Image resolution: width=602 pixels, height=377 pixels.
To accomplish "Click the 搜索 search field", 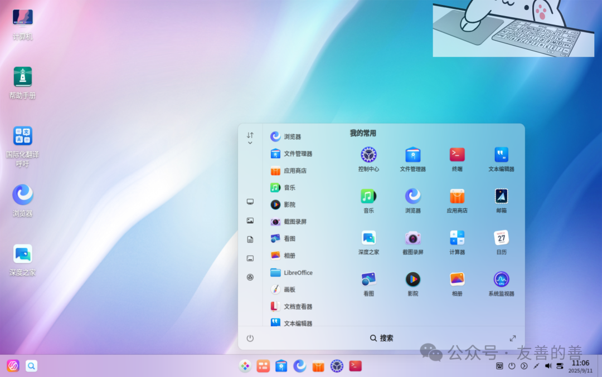I will (381, 338).
